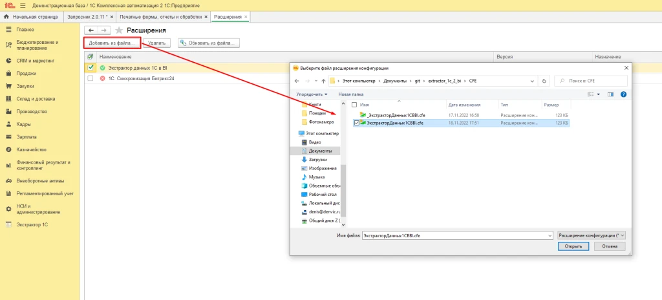
Task: Close the Запросник 2.0.11 tab
Action: tap(111, 17)
